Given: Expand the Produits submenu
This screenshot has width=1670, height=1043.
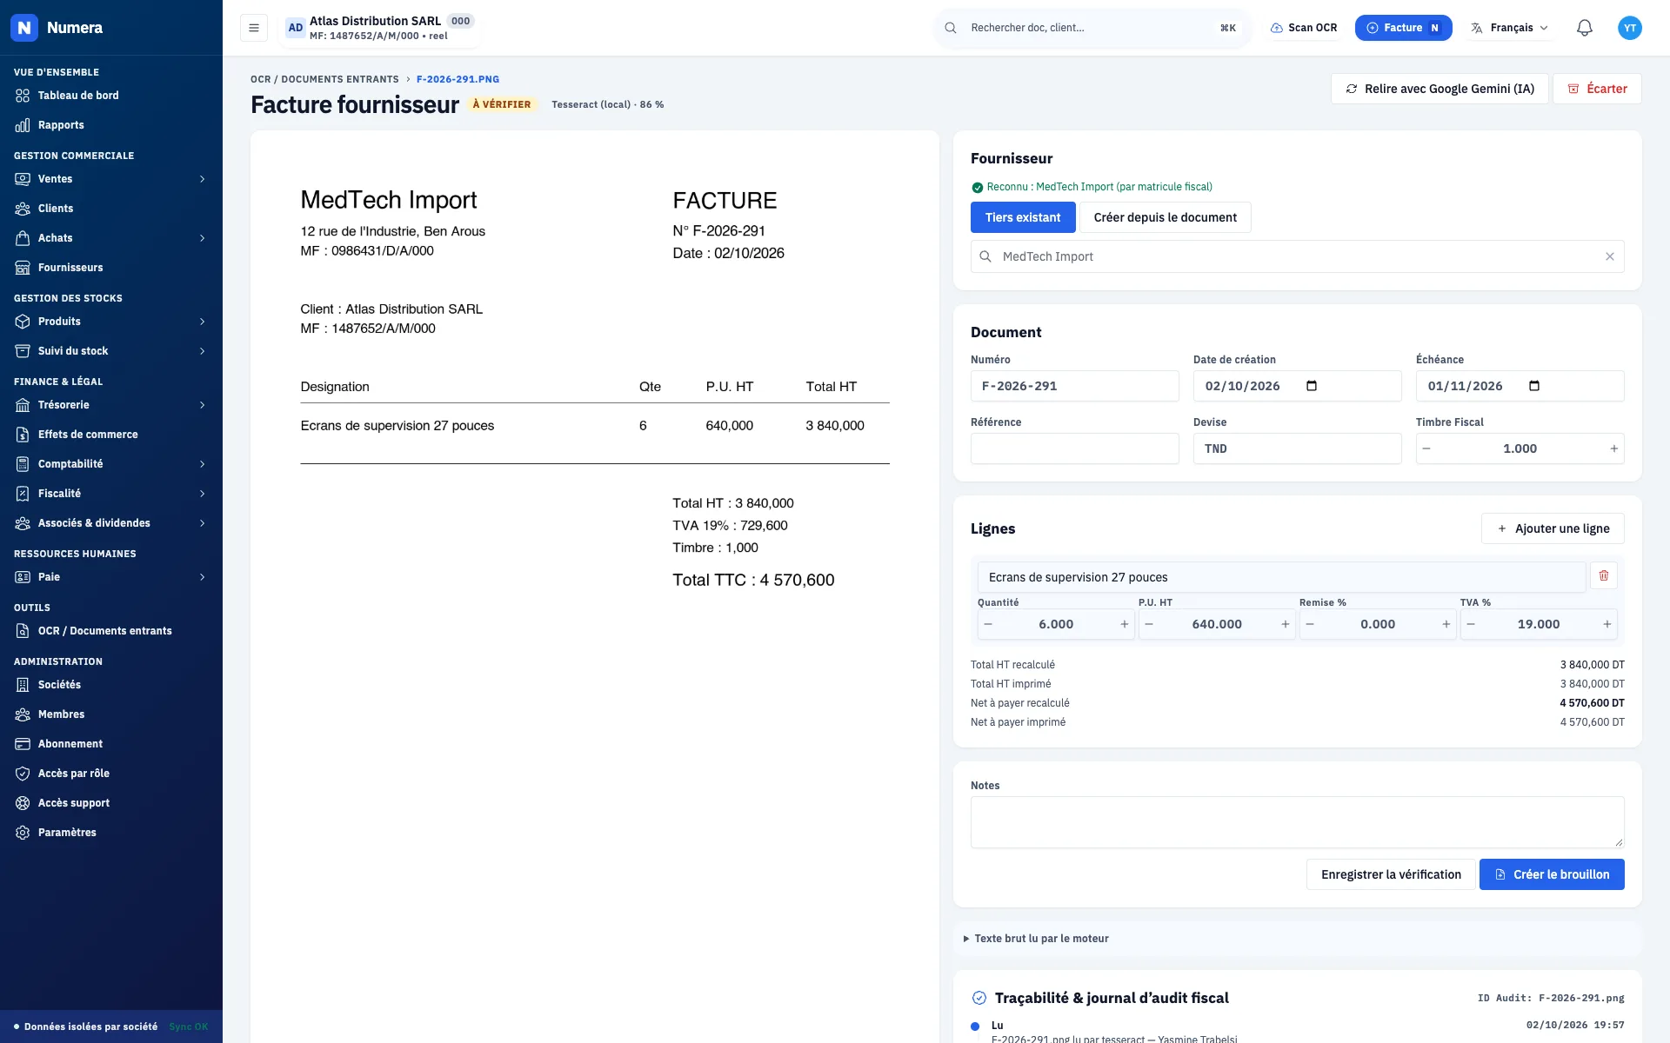Looking at the screenshot, I should (111, 322).
